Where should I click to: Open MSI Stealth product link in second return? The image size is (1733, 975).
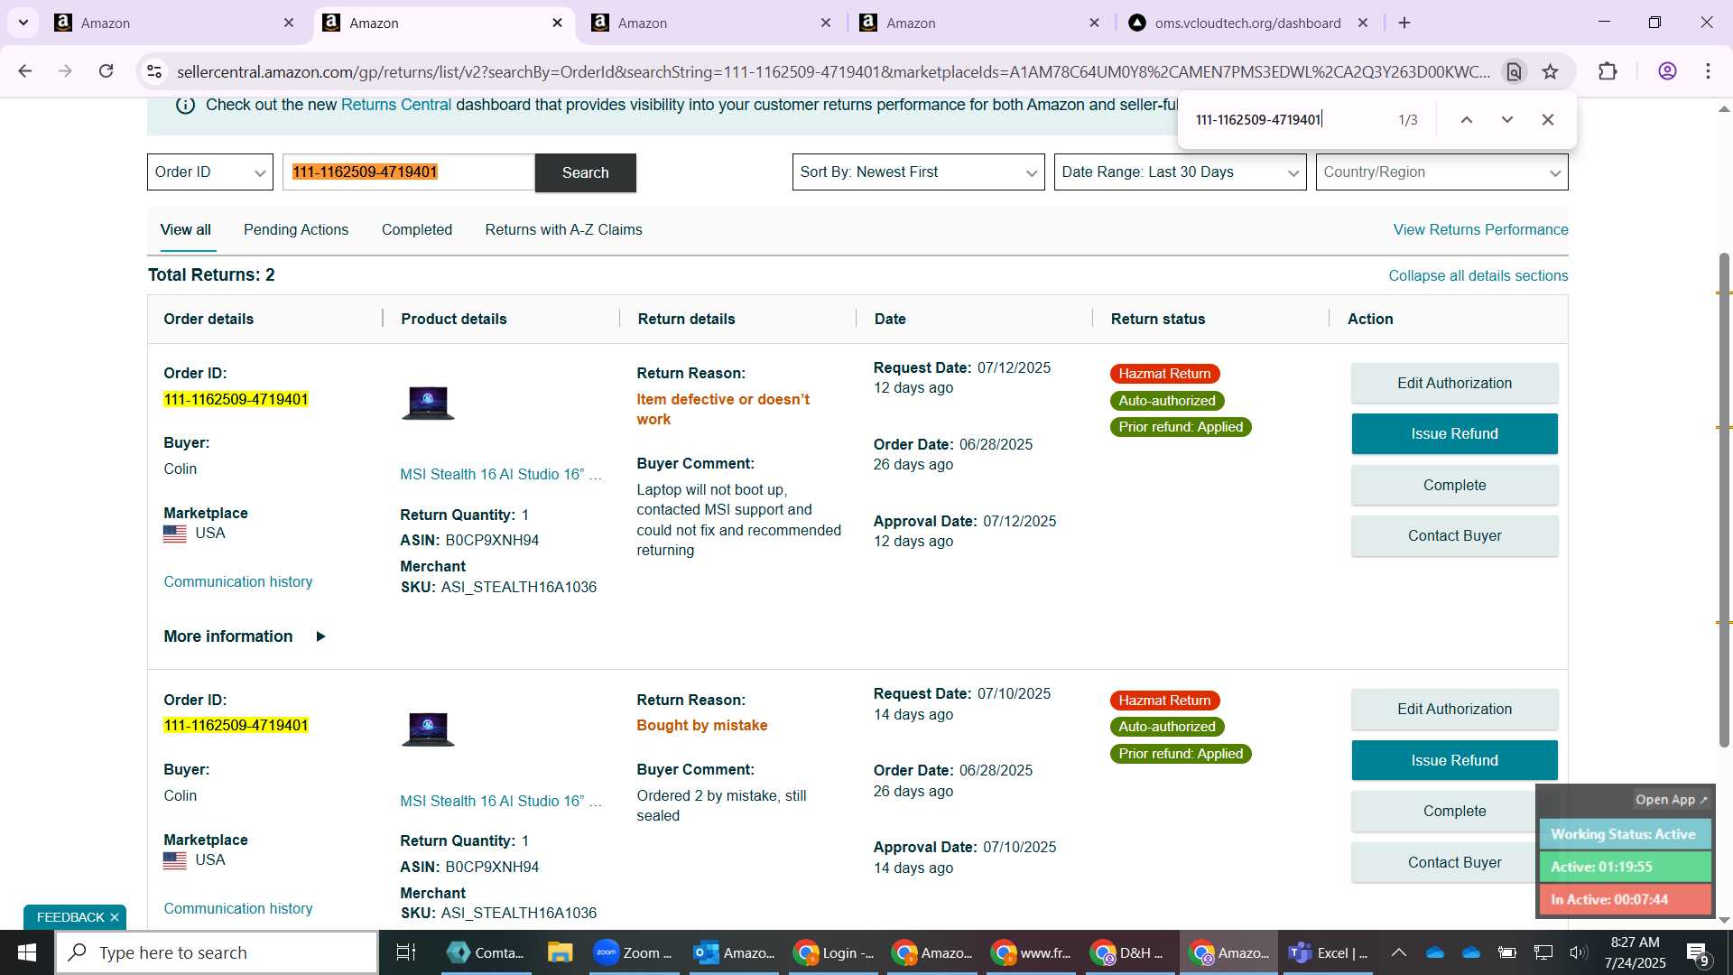point(501,801)
